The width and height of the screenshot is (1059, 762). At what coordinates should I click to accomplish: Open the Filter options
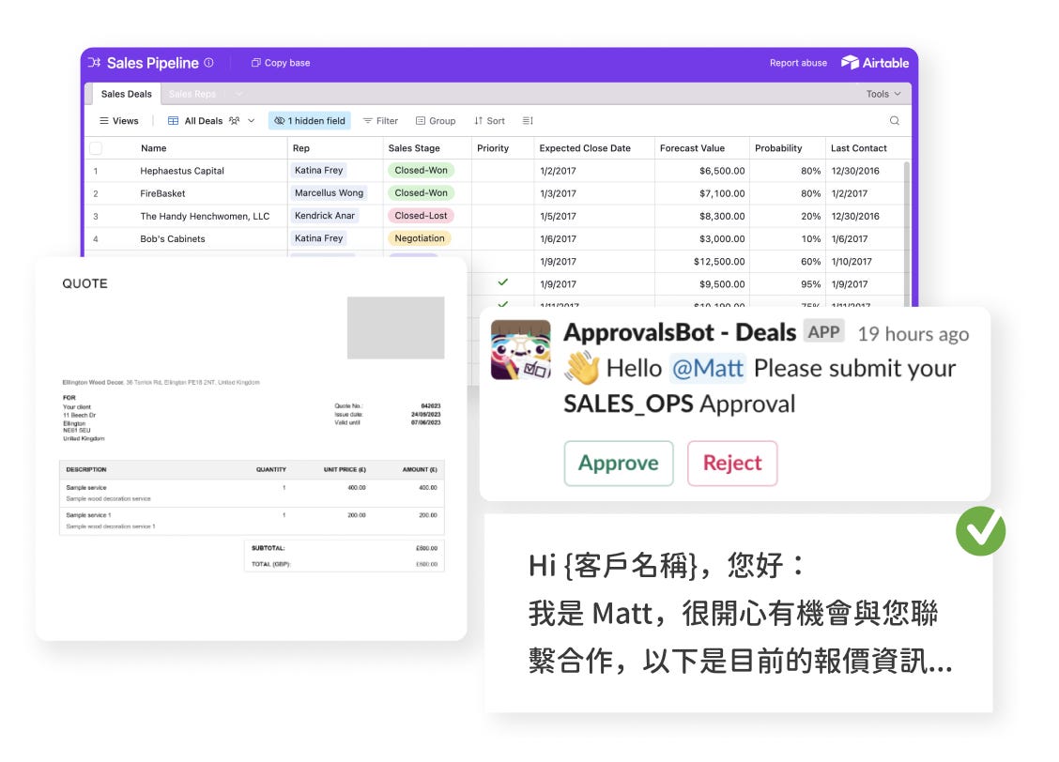pyautogui.click(x=380, y=121)
